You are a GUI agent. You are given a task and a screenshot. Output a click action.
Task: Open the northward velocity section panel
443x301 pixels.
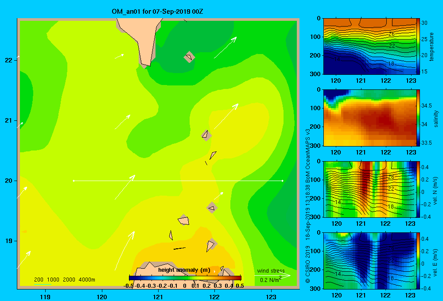369,189
